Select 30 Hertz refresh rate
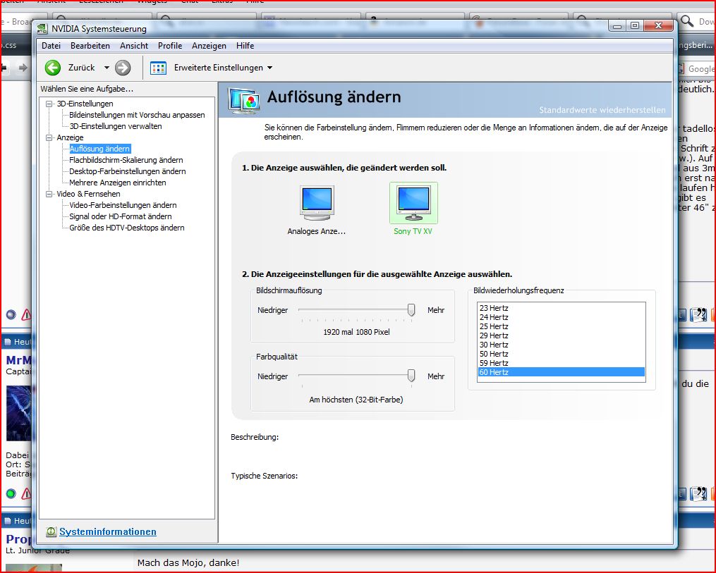The width and height of the screenshot is (716, 573). 562,345
